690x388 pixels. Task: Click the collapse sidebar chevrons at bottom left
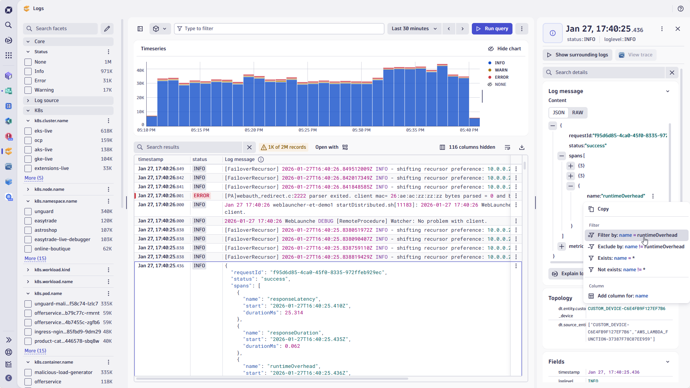click(x=9, y=339)
